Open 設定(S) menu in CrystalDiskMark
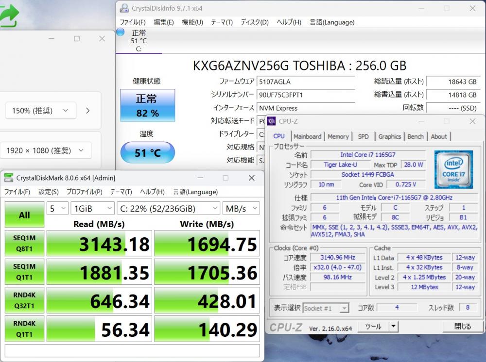This screenshot has height=362, width=486. point(48,192)
